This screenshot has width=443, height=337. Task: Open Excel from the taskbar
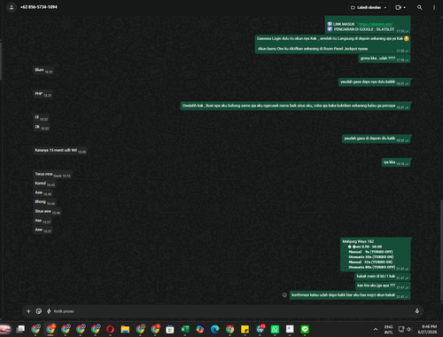pyautogui.click(x=185, y=329)
